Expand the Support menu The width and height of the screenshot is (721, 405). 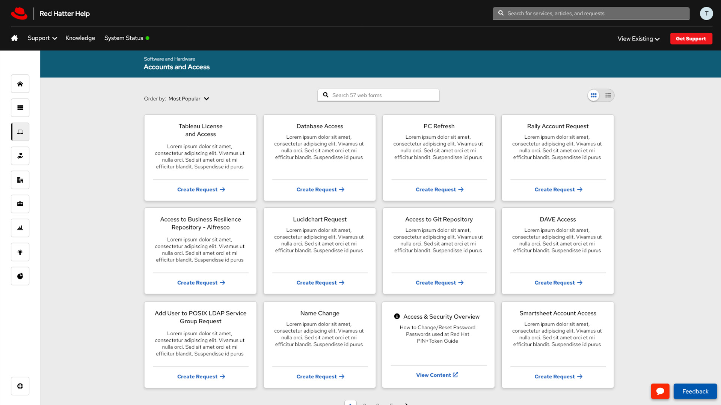pos(42,38)
